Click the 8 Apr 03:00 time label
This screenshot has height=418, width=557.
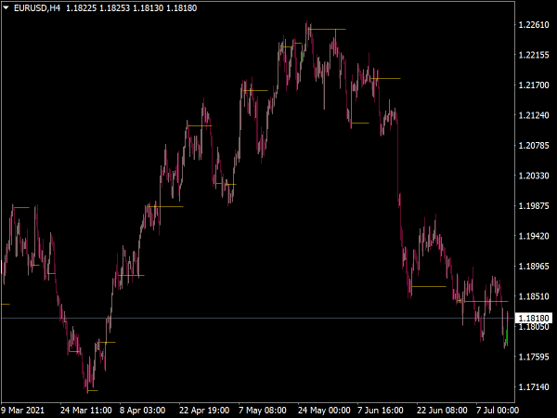142,411
